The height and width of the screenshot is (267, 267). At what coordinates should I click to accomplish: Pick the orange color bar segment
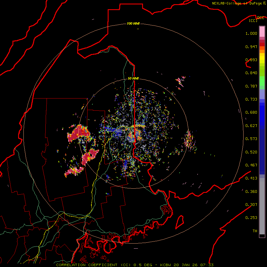pos(262,51)
